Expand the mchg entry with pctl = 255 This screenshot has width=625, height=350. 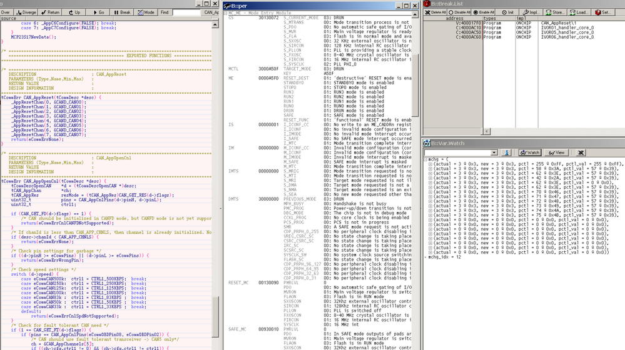coord(430,164)
